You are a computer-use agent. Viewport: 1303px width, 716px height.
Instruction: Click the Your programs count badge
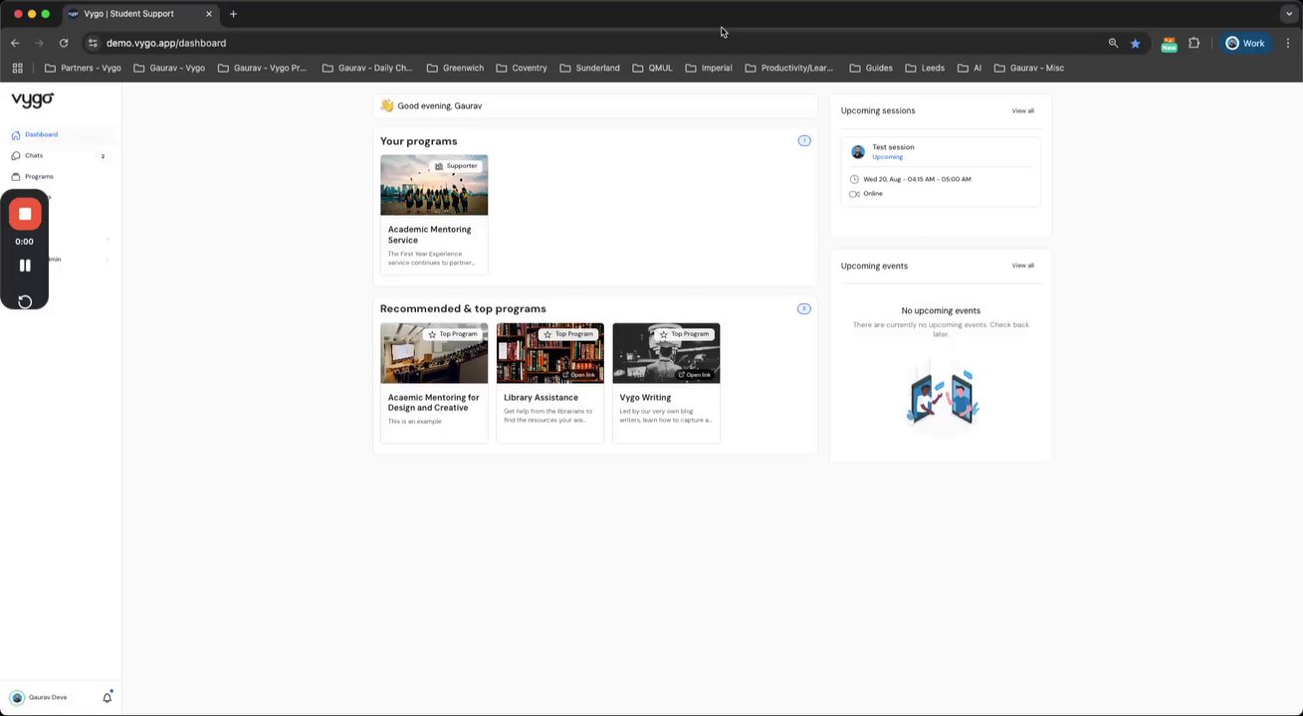804,140
